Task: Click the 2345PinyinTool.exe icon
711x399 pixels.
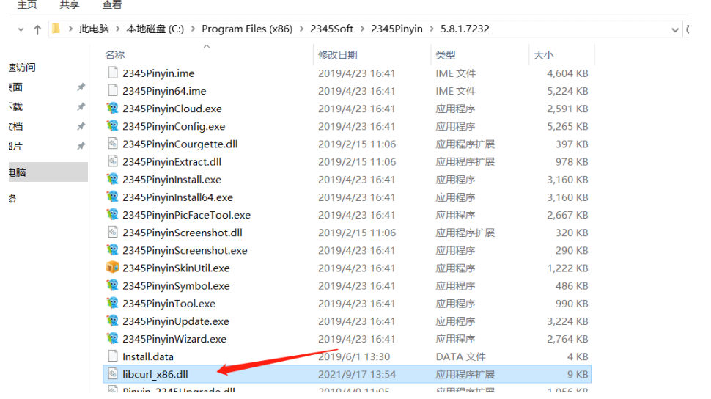Action: tap(112, 303)
